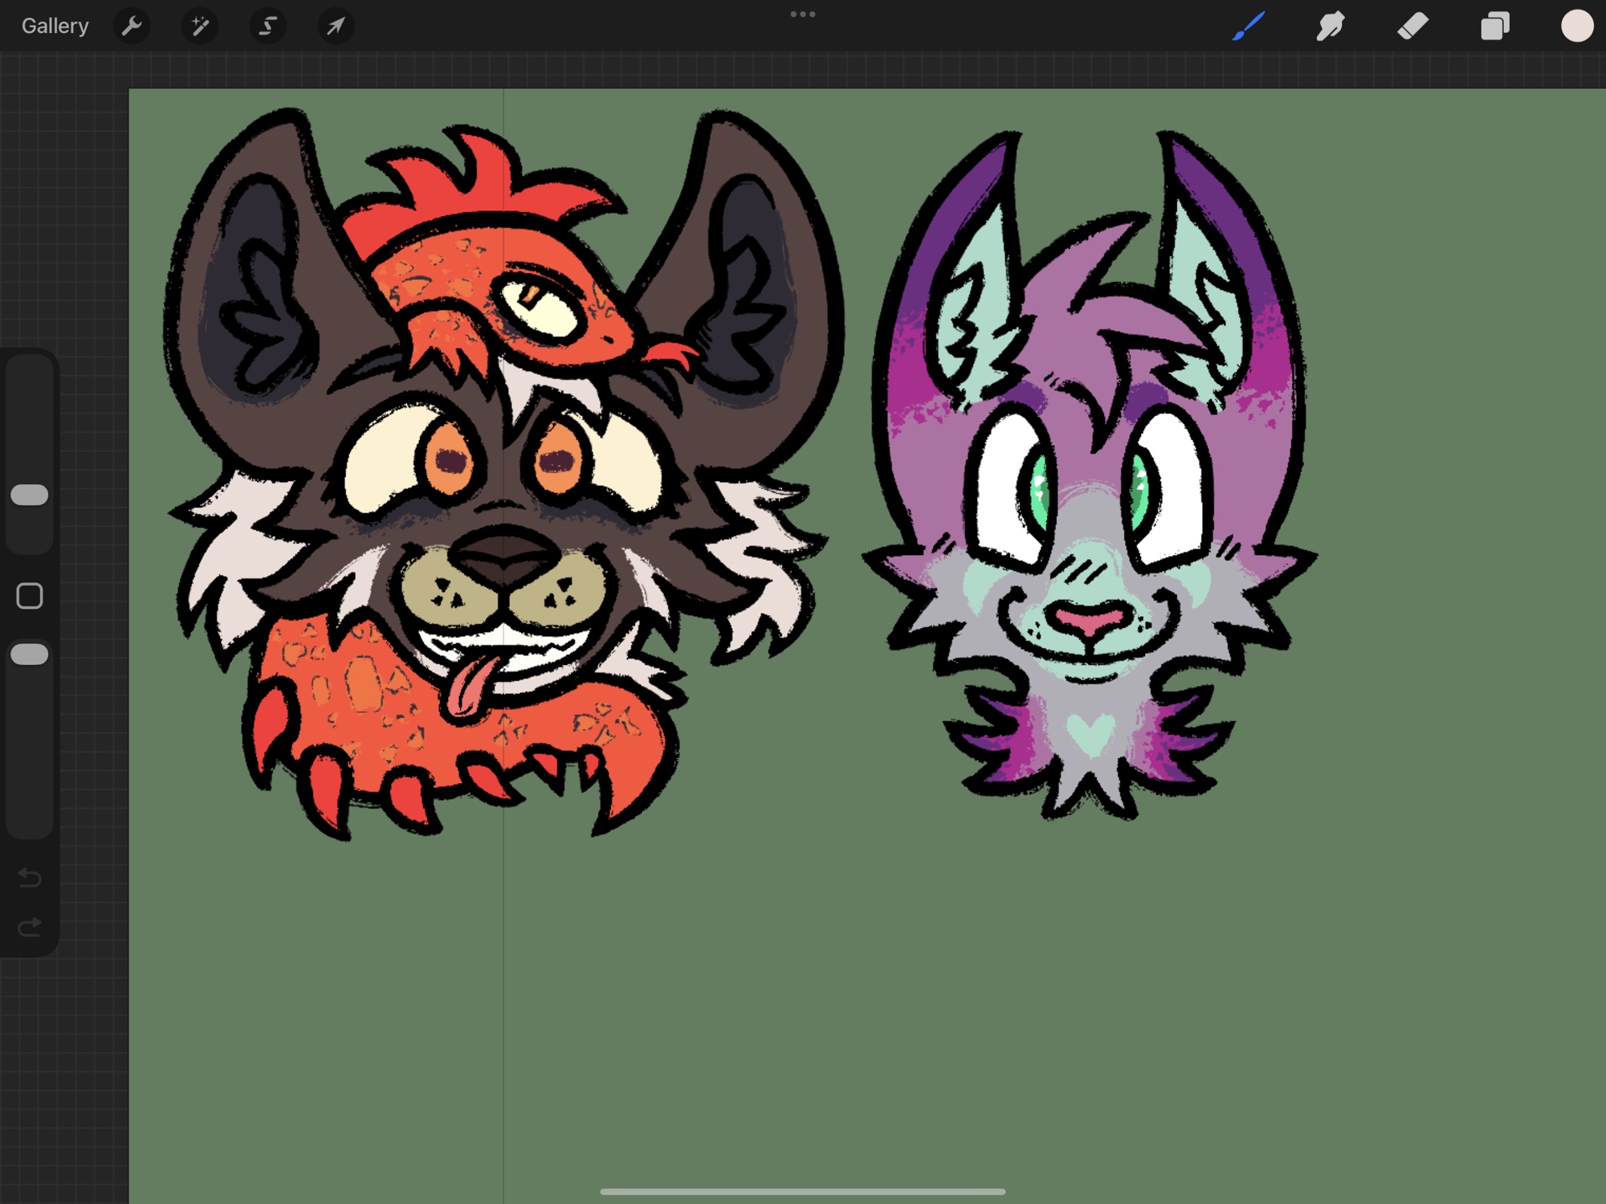Open the Adjustments magic wand menu
The width and height of the screenshot is (1606, 1204).
199,27
